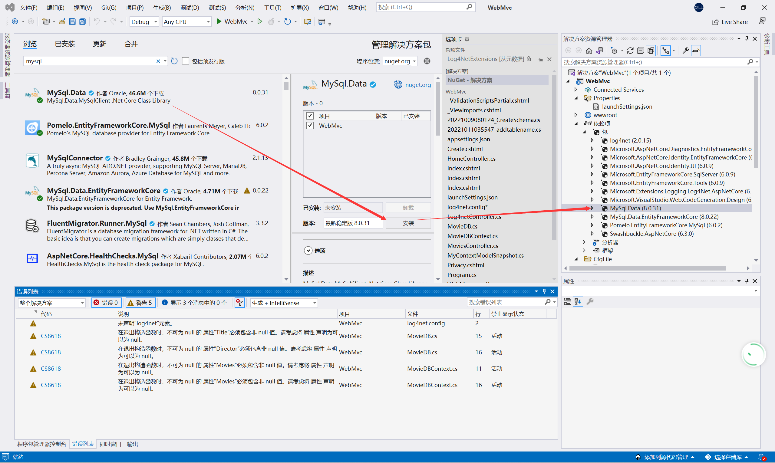The width and height of the screenshot is (775, 463).
Task: Click the Live Share icon
Action: [x=715, y=22]
